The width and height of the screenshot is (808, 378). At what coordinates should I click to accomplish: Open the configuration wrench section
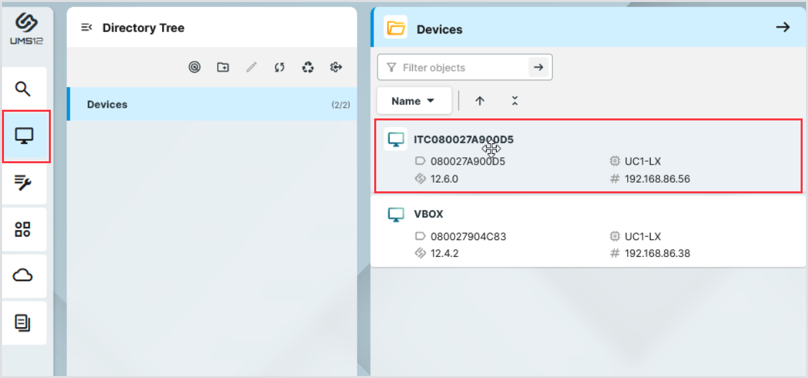23,182
